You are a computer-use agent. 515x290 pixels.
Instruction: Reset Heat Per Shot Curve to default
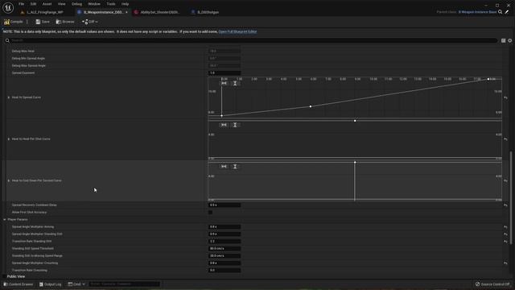[x=505, y=139]
